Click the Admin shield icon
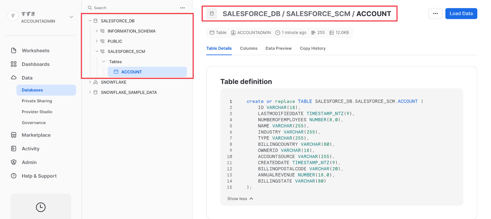491x219 pixels. pos(14,162)
